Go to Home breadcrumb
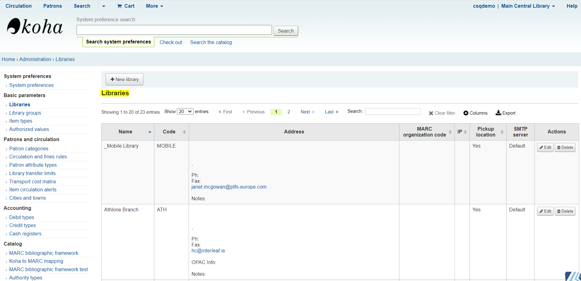The width and height of the screenshot is (581, 281). coord(8,59)
